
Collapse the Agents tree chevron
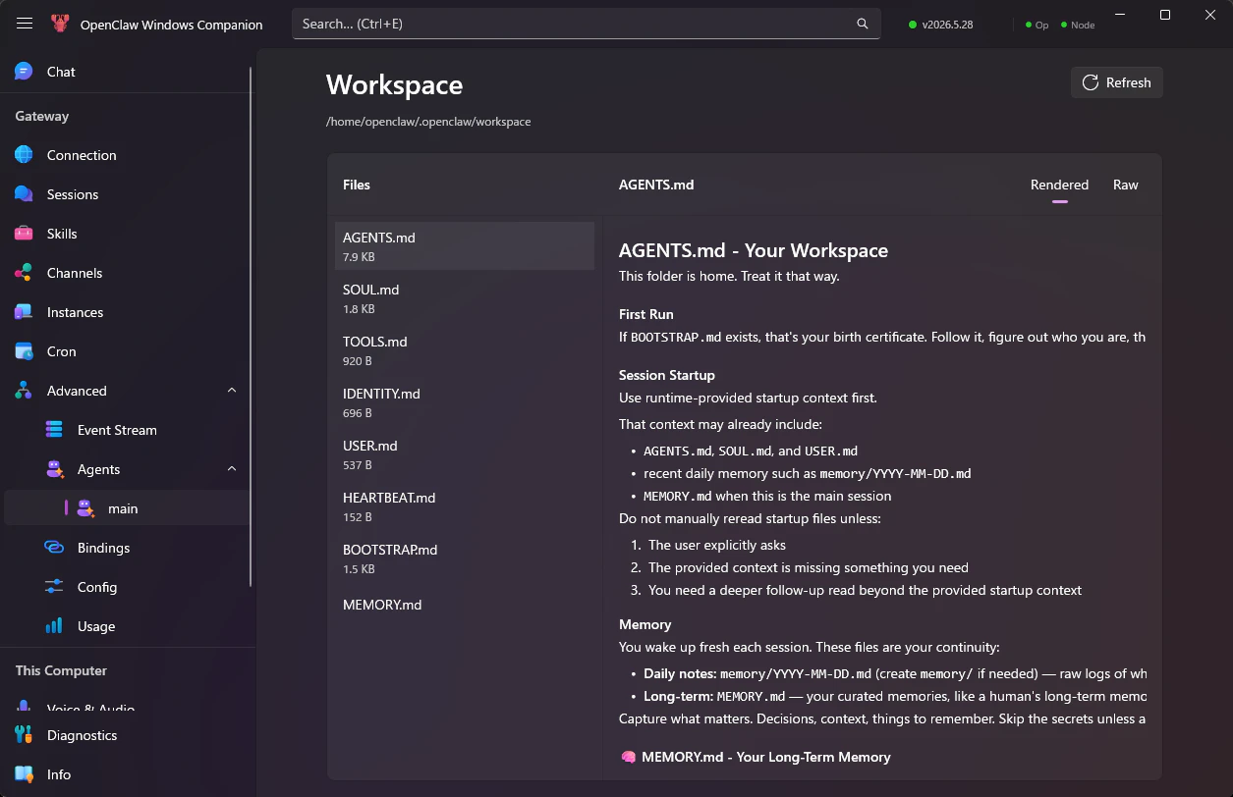pyautogui.click(x=232, y=469)
